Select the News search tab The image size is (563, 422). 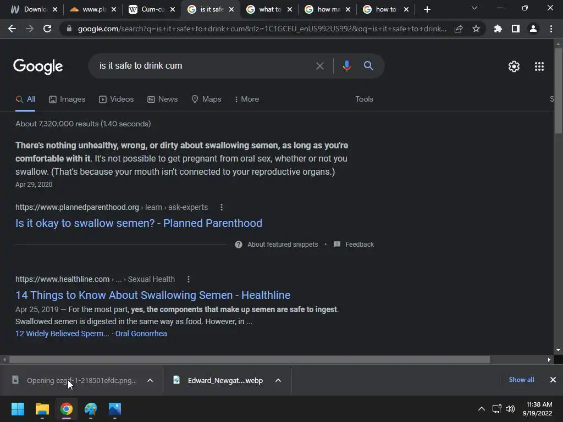(163, 99)
